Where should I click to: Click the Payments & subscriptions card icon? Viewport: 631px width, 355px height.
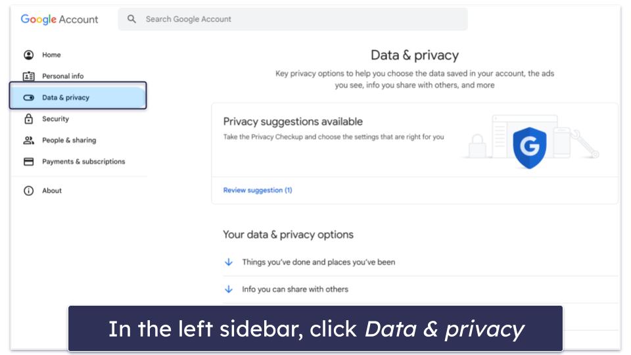28,162
